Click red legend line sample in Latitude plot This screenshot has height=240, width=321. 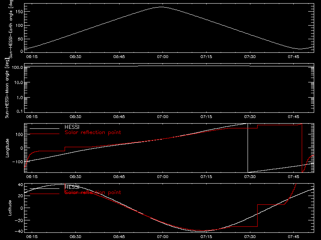click(x=45, y=194)
